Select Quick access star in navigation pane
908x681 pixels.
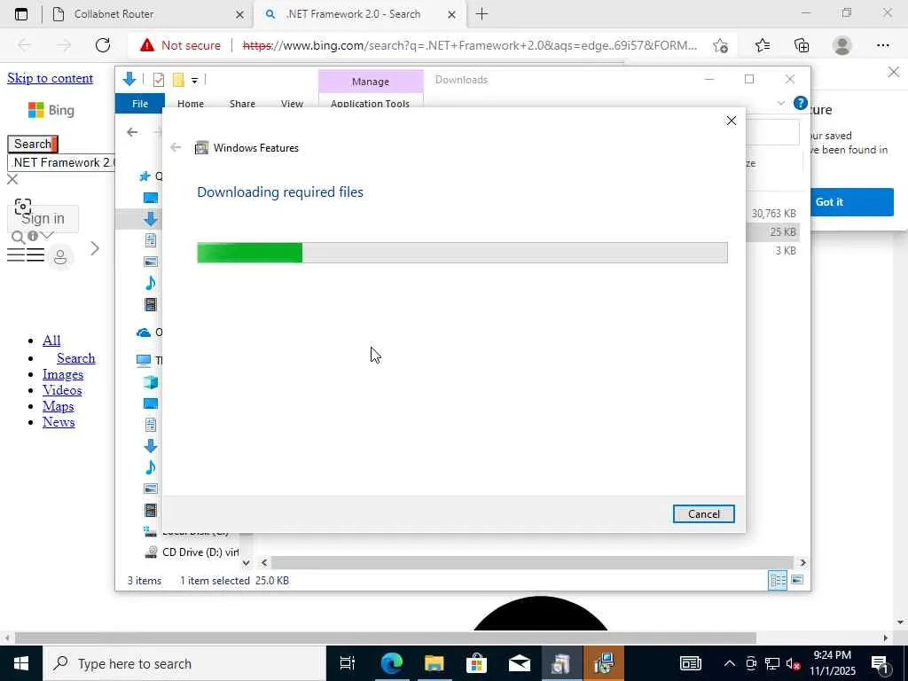click(145, 176)
